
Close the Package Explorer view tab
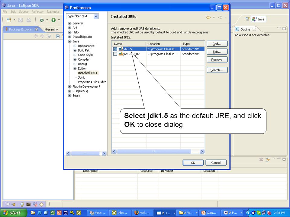[x=37, y=29]
